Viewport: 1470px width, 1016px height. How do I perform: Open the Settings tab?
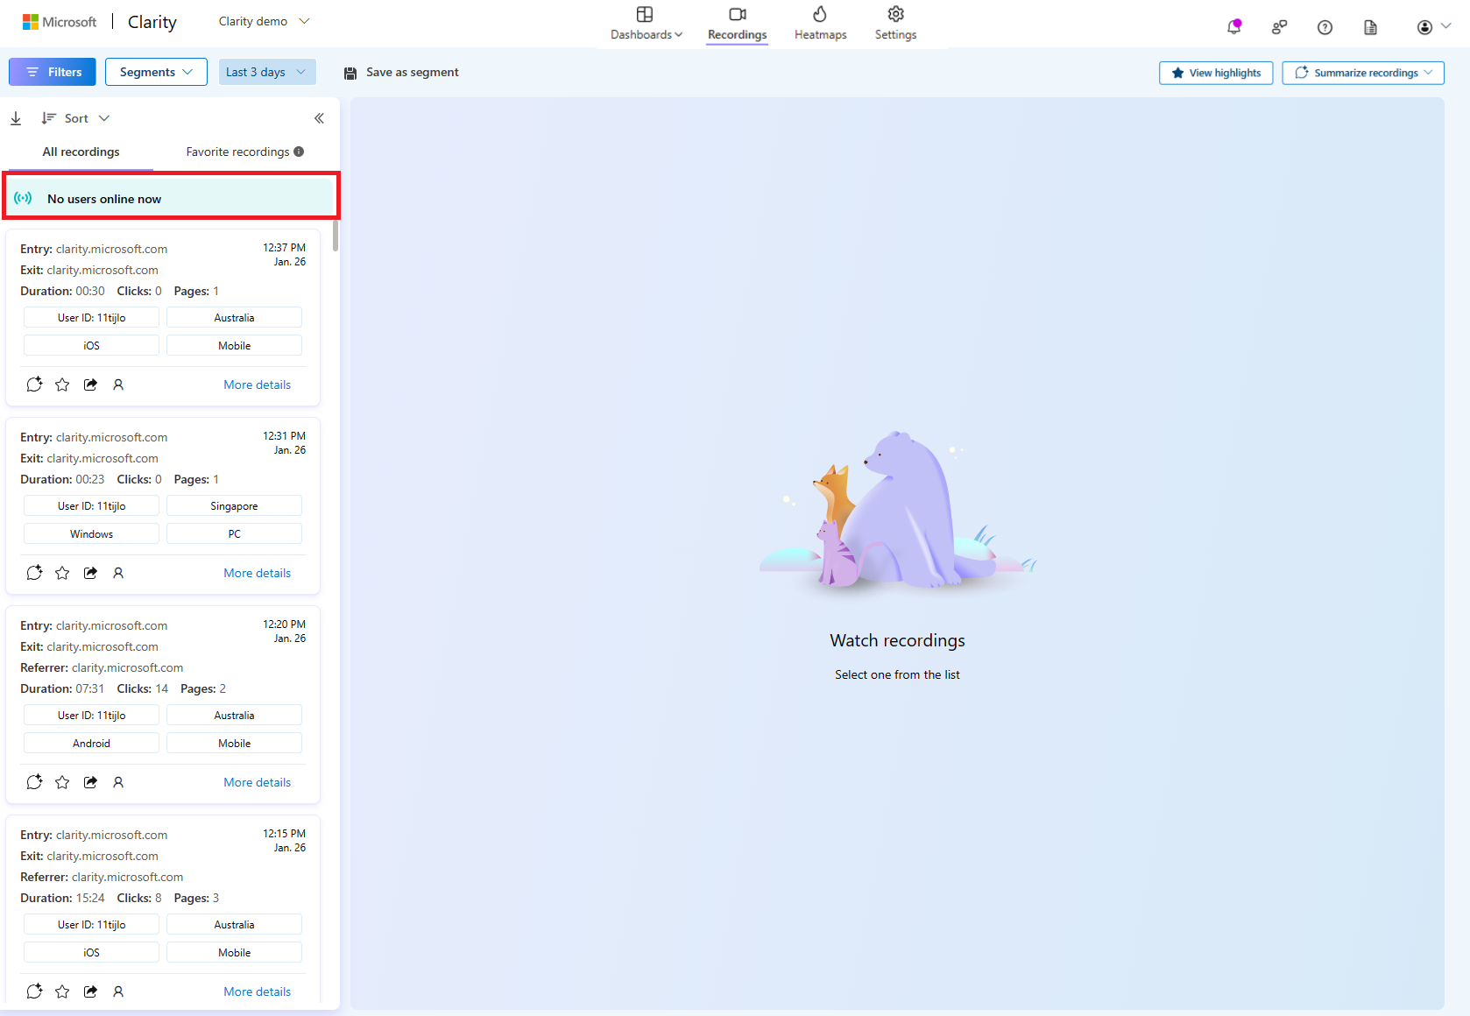(x=895, y=24)
